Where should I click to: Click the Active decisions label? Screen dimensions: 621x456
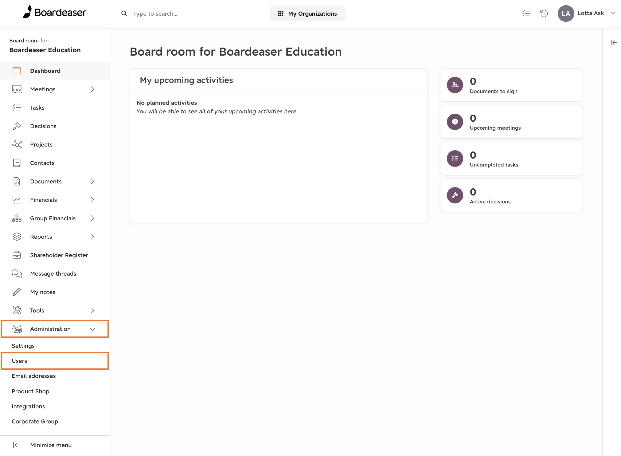[x=490, y=202]
